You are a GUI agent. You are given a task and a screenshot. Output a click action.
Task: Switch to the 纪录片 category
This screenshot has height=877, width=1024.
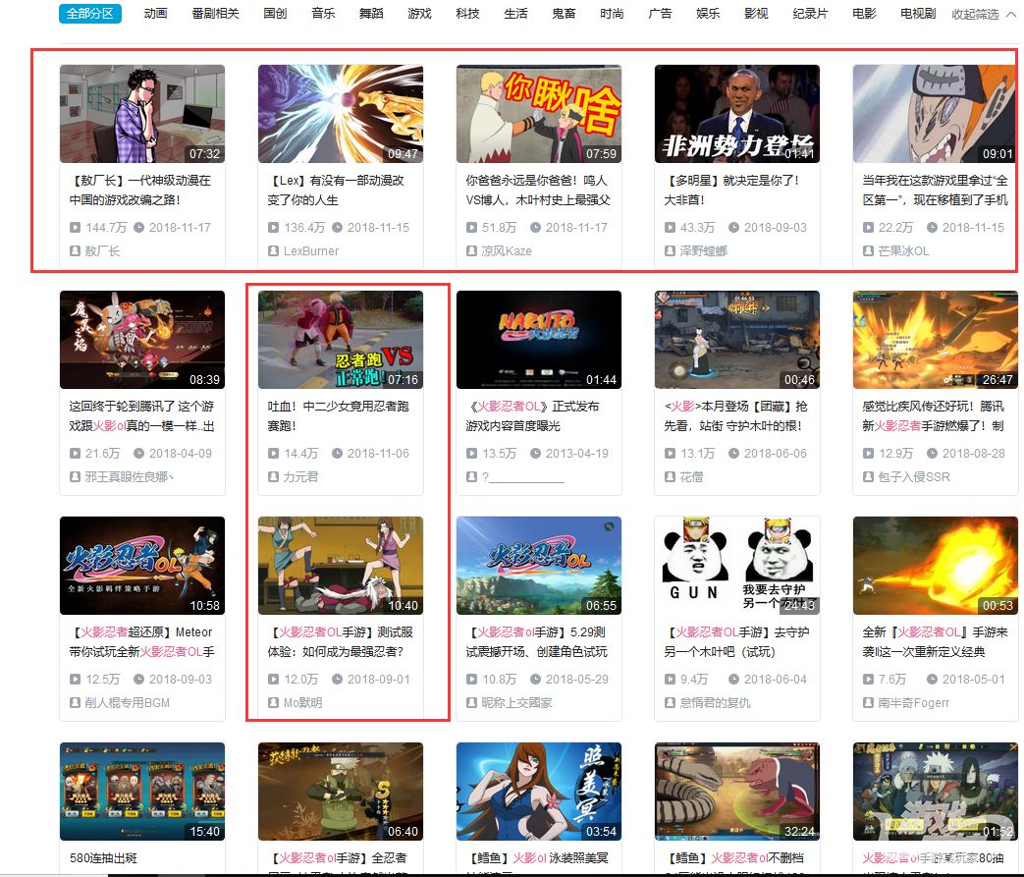pyautogui.click(x=810, y=13)
